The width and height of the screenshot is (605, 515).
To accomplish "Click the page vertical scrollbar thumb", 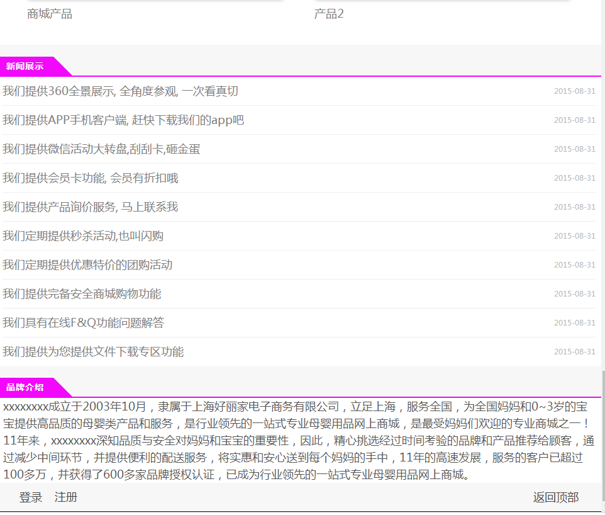I will point(602,434).
